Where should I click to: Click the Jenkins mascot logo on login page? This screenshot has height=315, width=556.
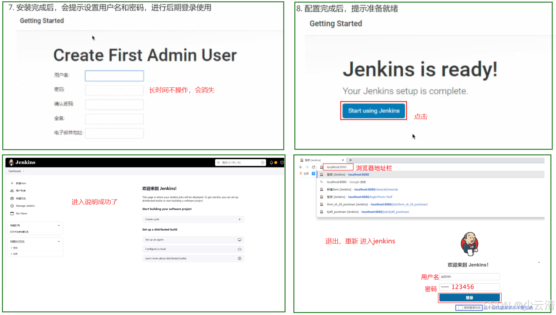tap(470, 244)
